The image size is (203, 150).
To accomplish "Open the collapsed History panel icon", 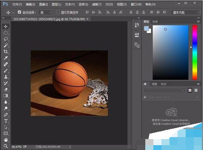I will 137,25.
